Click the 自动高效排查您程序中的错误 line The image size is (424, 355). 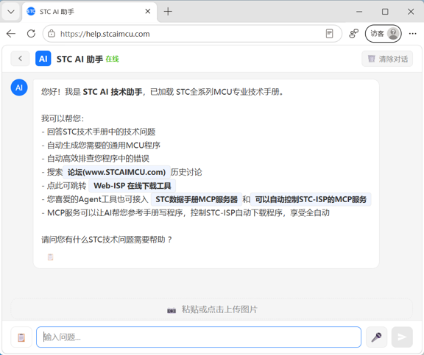[x=96, y=159]
